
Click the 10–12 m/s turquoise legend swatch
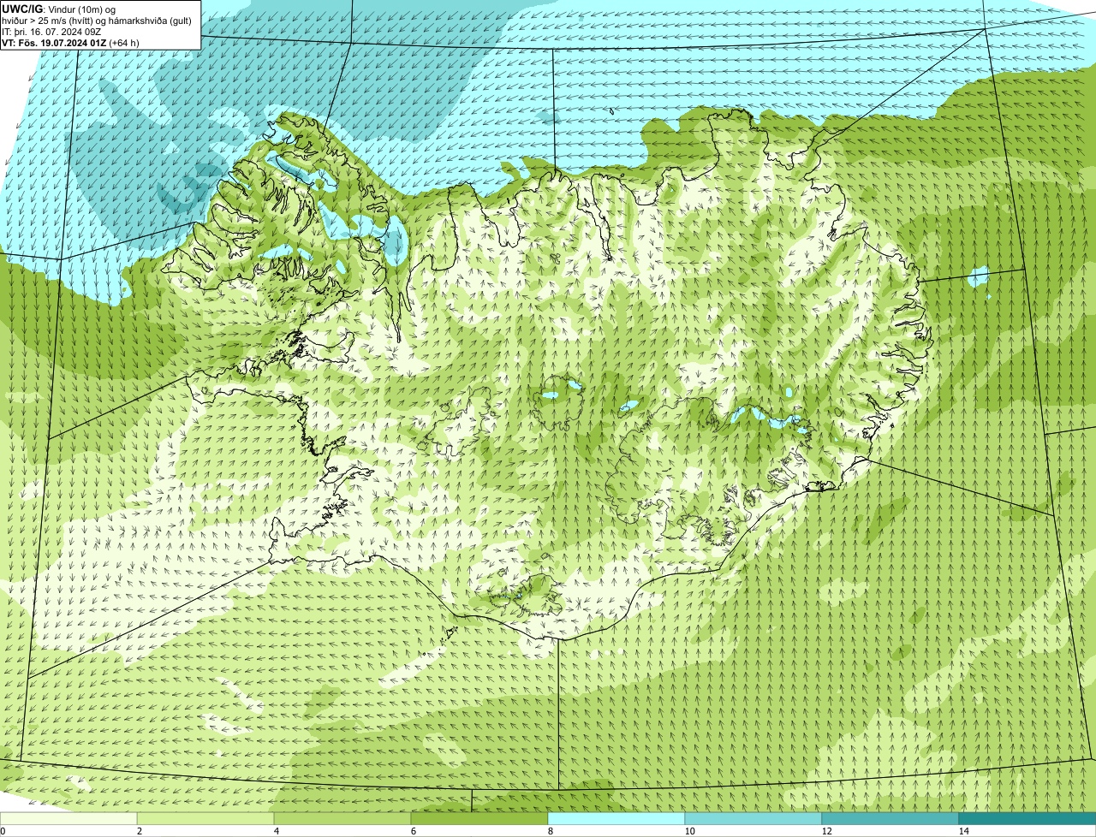tap(753, 819)
